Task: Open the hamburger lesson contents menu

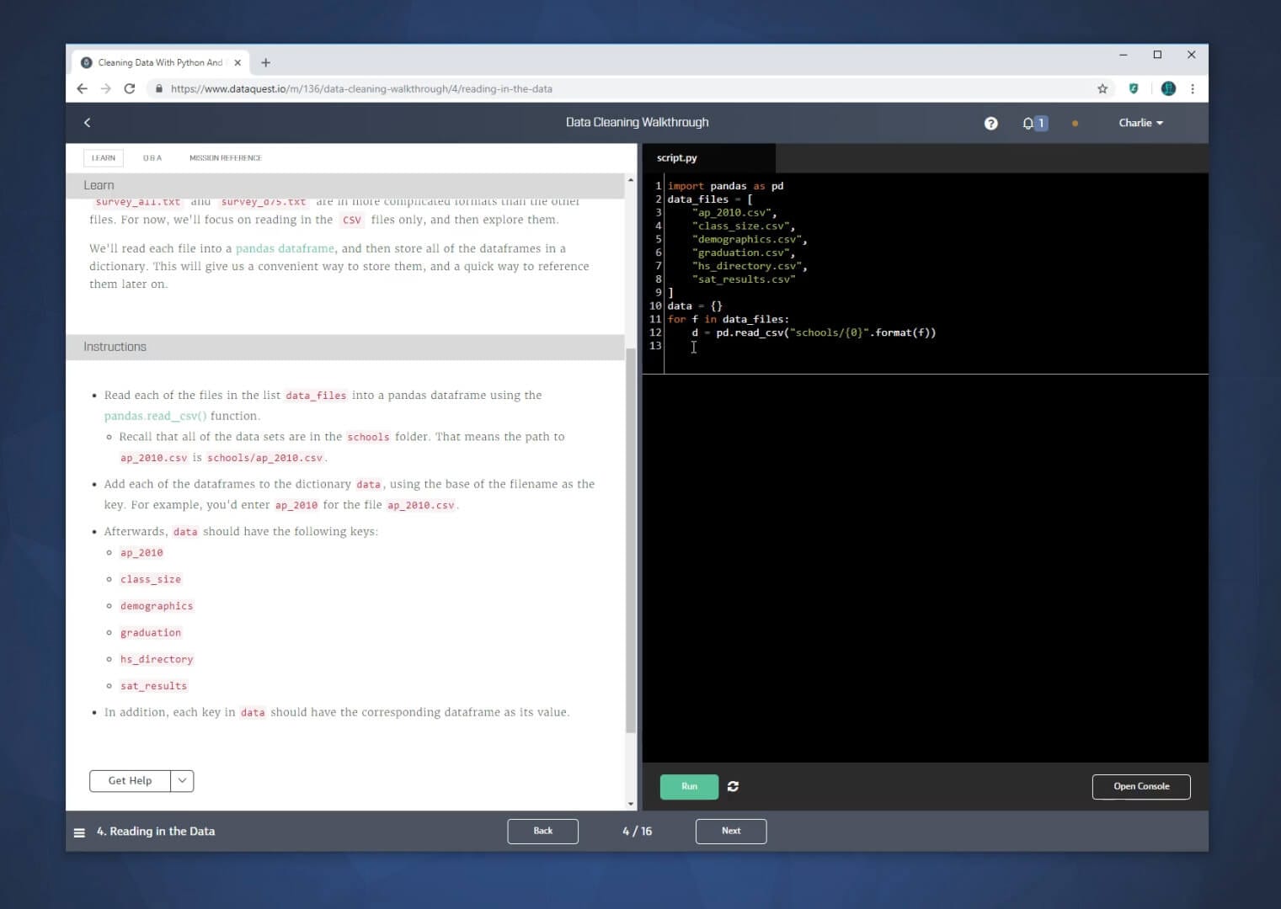Action: [79, 832]
